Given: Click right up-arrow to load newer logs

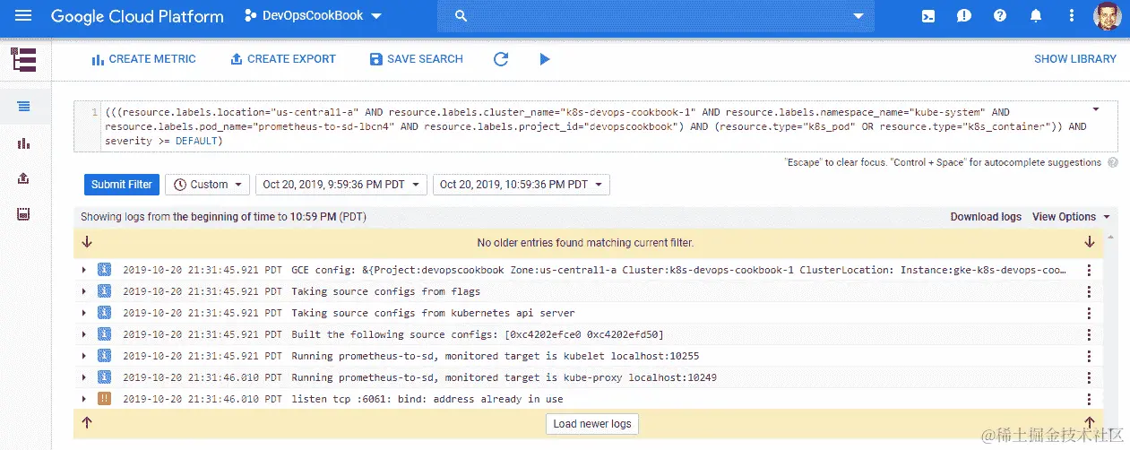Looking at the screenshot, I should (x=1090, y=424).
